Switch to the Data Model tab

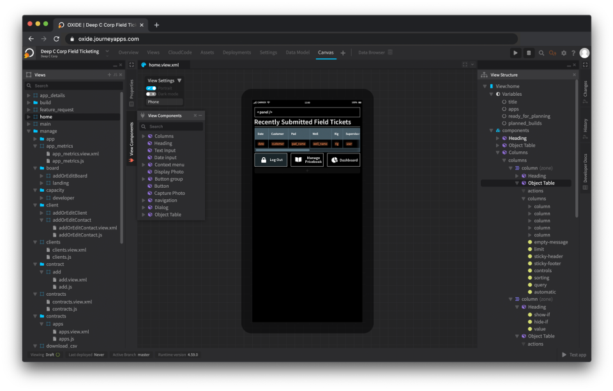click(299, 52)
